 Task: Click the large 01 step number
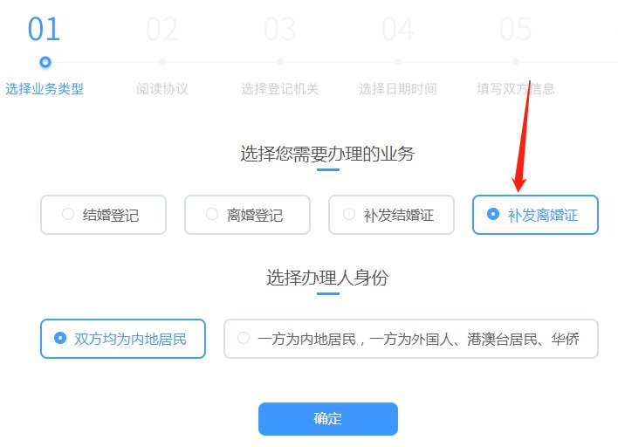coord(44,29)
